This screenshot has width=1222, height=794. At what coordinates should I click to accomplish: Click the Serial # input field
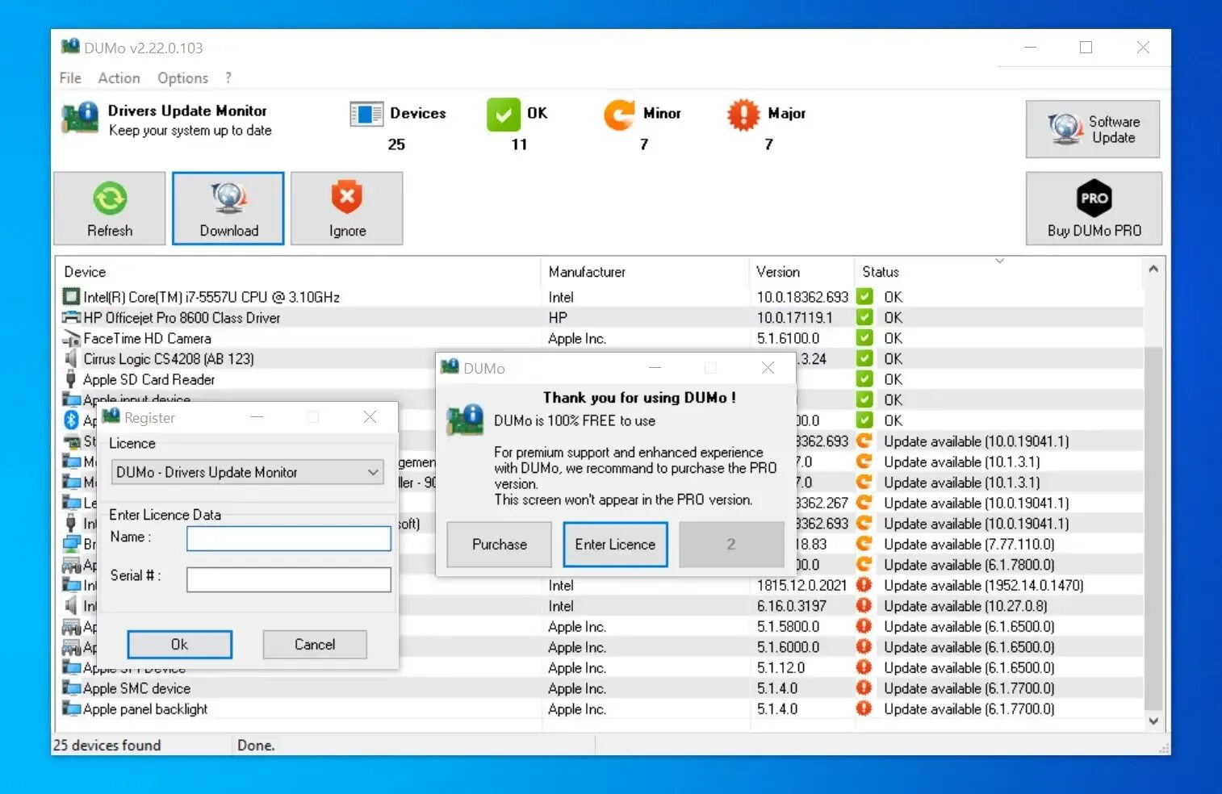click(289, 579)
